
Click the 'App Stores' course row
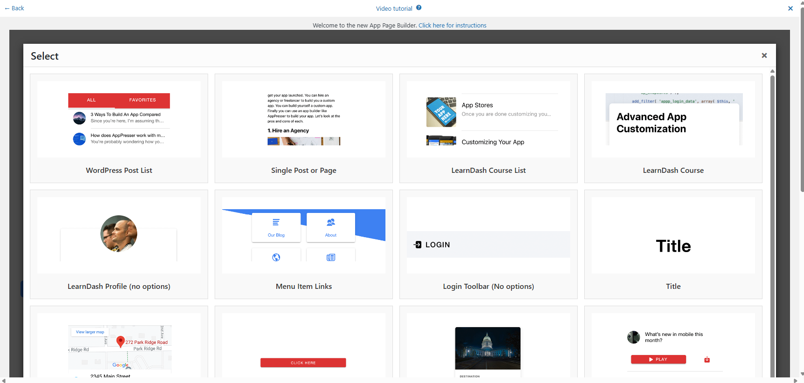point(492,112)
